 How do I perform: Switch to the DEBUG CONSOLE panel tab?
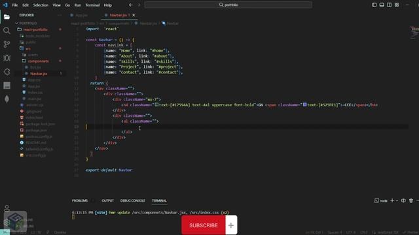(132, 200)
